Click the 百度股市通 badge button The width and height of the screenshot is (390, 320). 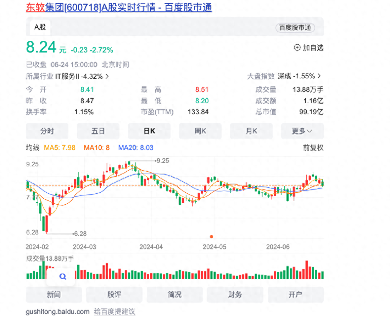click(x=295, y=28)
